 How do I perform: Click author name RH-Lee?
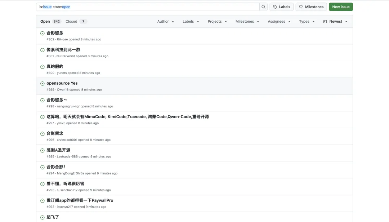pos(62,40)
